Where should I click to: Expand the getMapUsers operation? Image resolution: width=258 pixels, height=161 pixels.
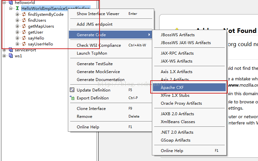click(17, 26)
